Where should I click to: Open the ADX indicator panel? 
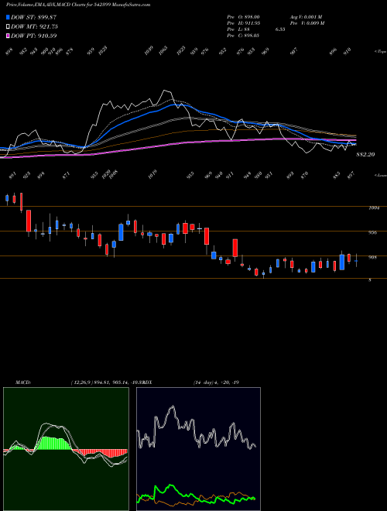(x=198, y=449)
